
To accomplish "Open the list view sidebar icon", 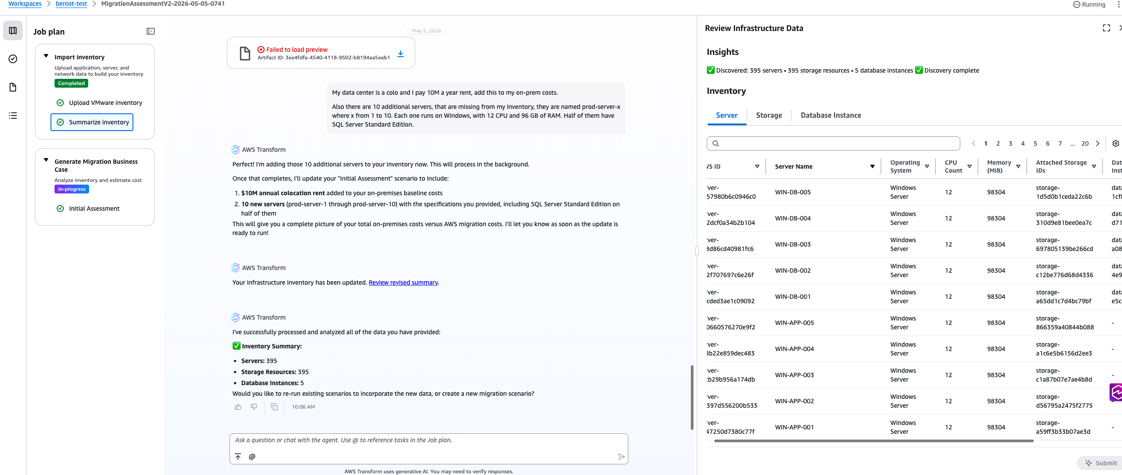I will point(13,116).
